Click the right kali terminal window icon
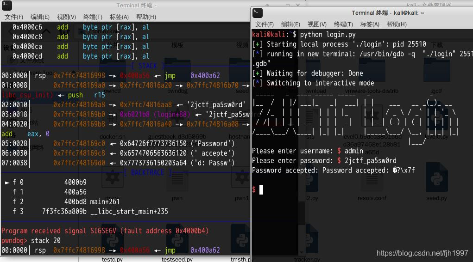 [258, 13]
